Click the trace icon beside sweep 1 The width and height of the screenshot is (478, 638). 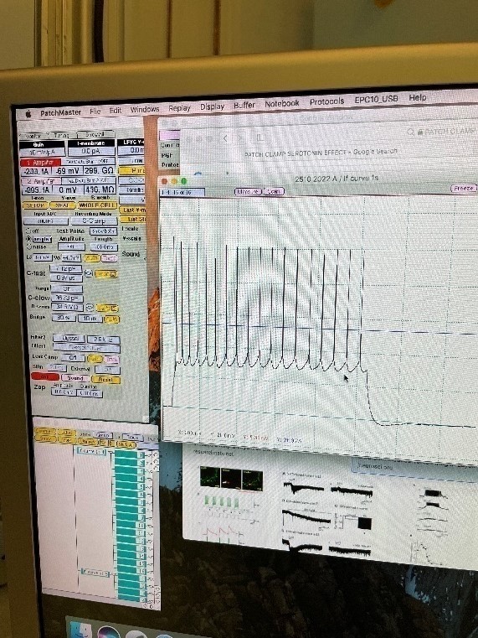click(149, 455)
